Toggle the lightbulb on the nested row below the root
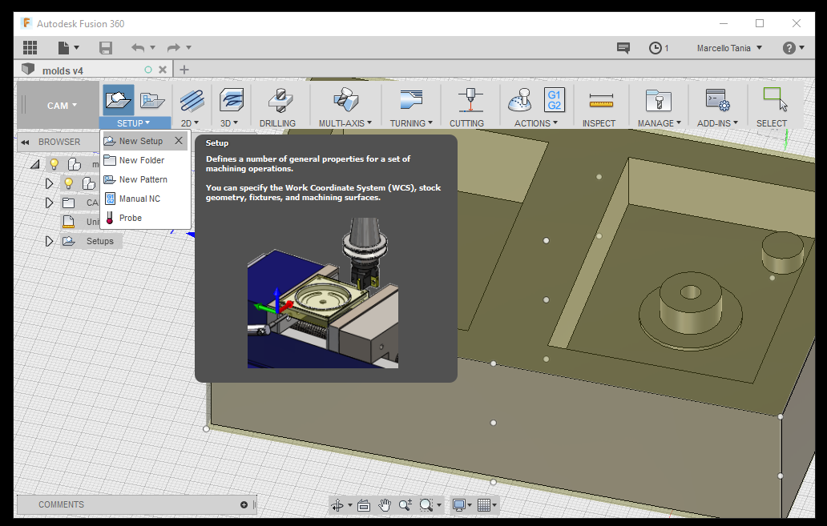This screenshot has width=827, height=526. [68, 183]
